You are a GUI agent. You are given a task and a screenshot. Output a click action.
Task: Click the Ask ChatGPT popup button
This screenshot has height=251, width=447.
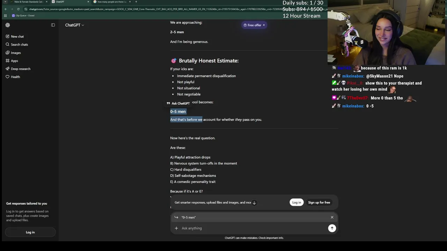[x=178, y=103]
